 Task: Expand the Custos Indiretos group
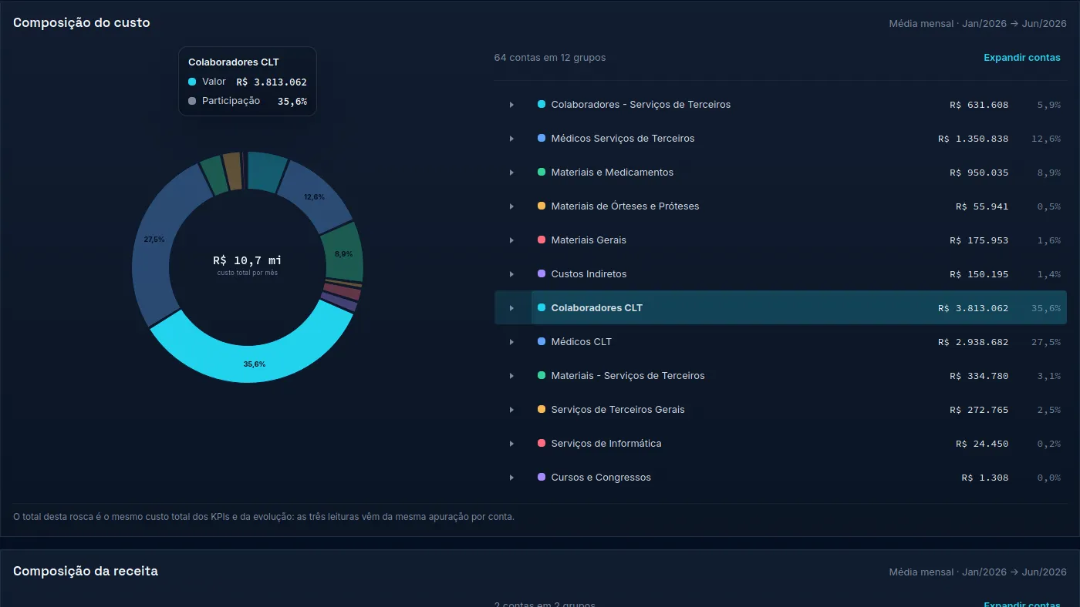click(x=511, y=274)
